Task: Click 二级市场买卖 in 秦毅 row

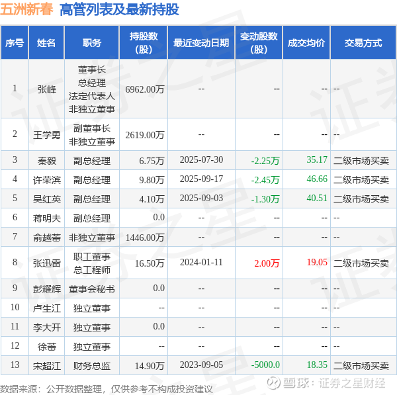Action: tap(361, 161)
